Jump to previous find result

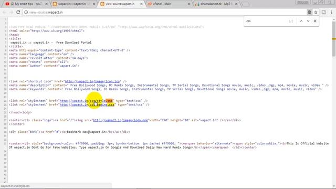pyautogui.click(x=301, y=21)
